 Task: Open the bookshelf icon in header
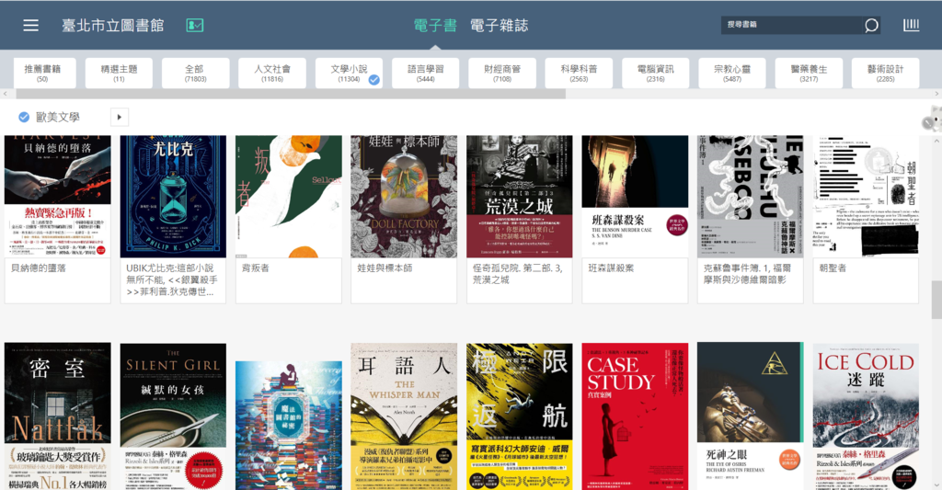912,25
